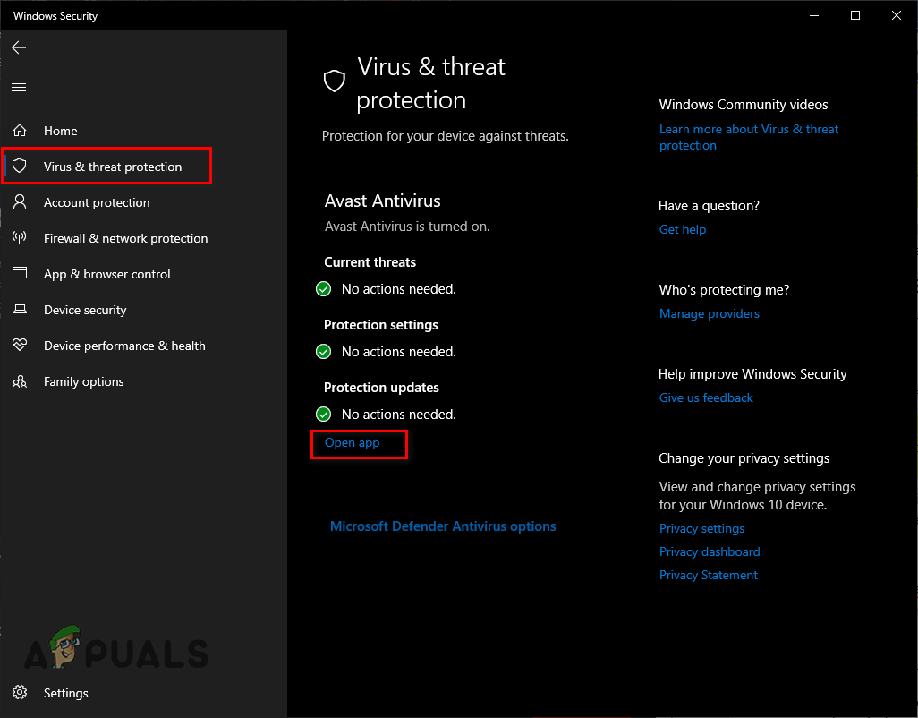Screen dimensions: 918x718
Task: Open Settings using the gear icon
Action: (x=20, y=693)
